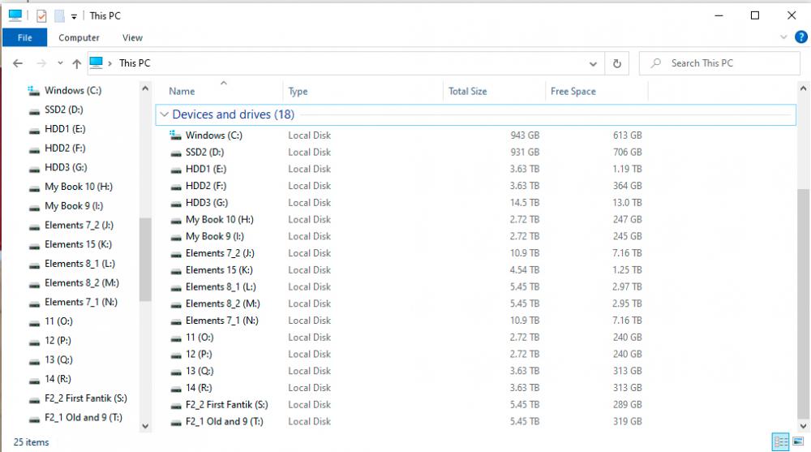Sort by the Type column header

click(x=298, y=91)
